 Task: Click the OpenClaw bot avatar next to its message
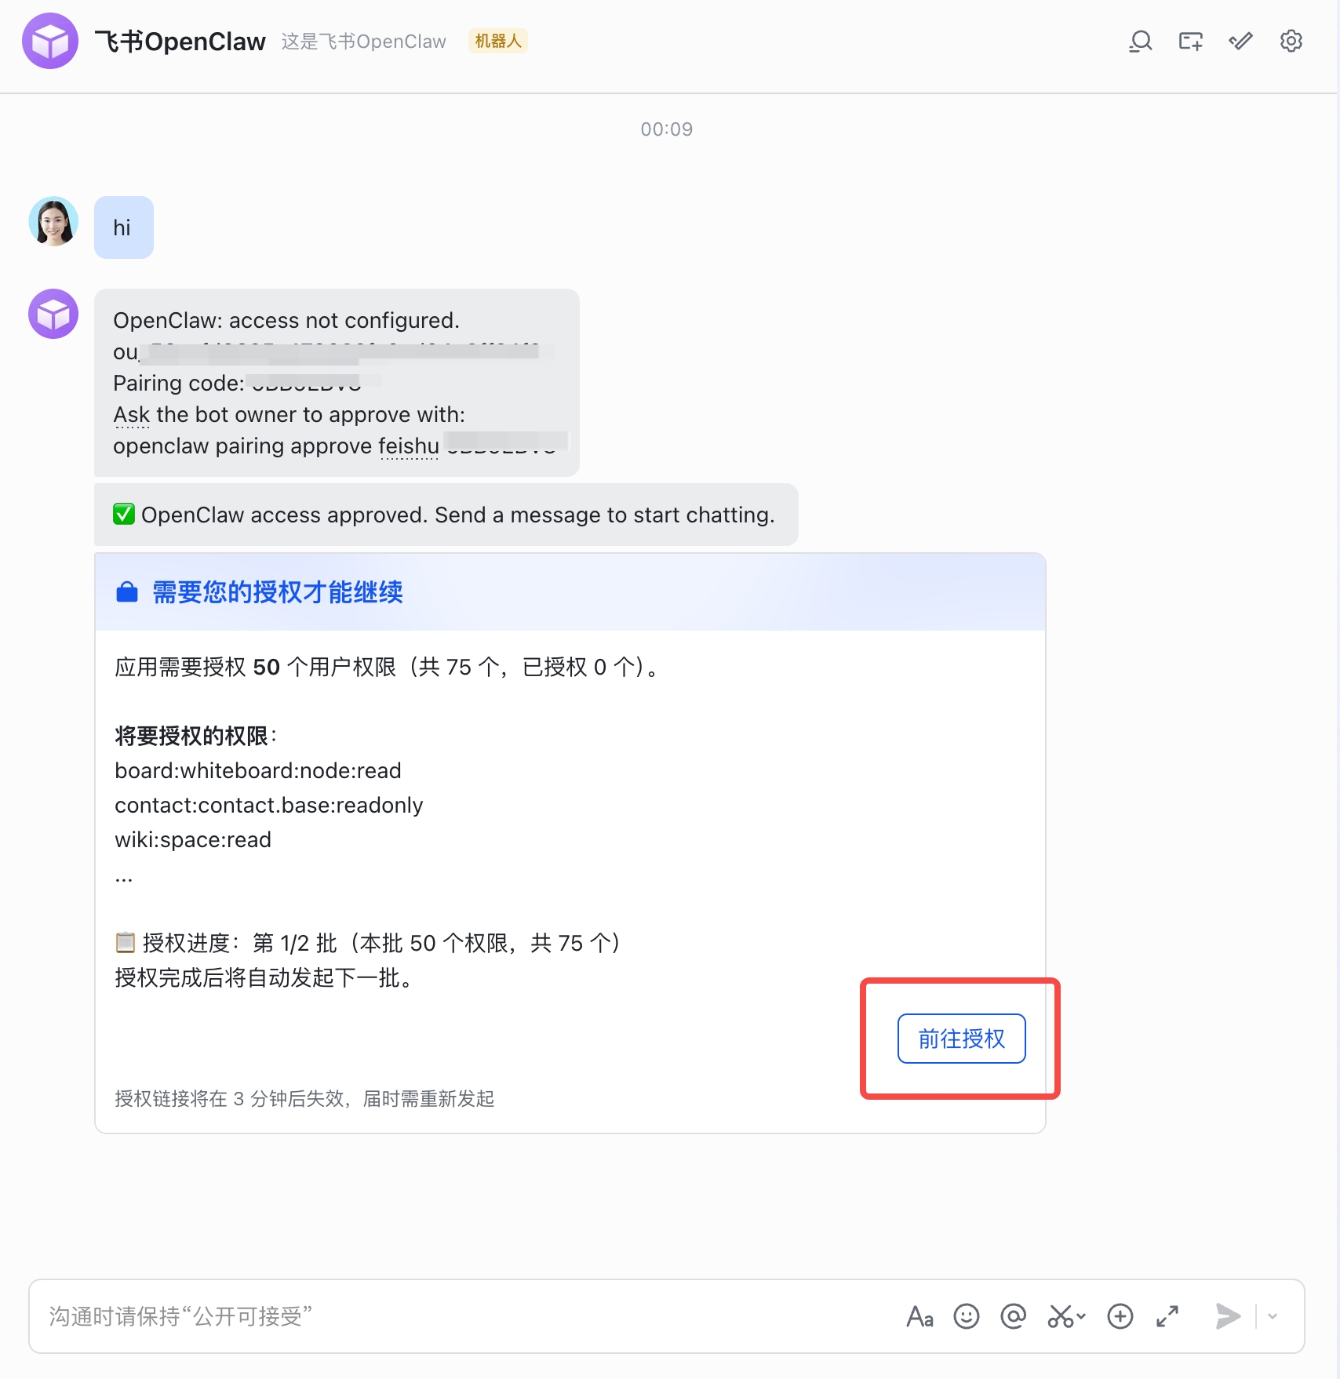53,314
